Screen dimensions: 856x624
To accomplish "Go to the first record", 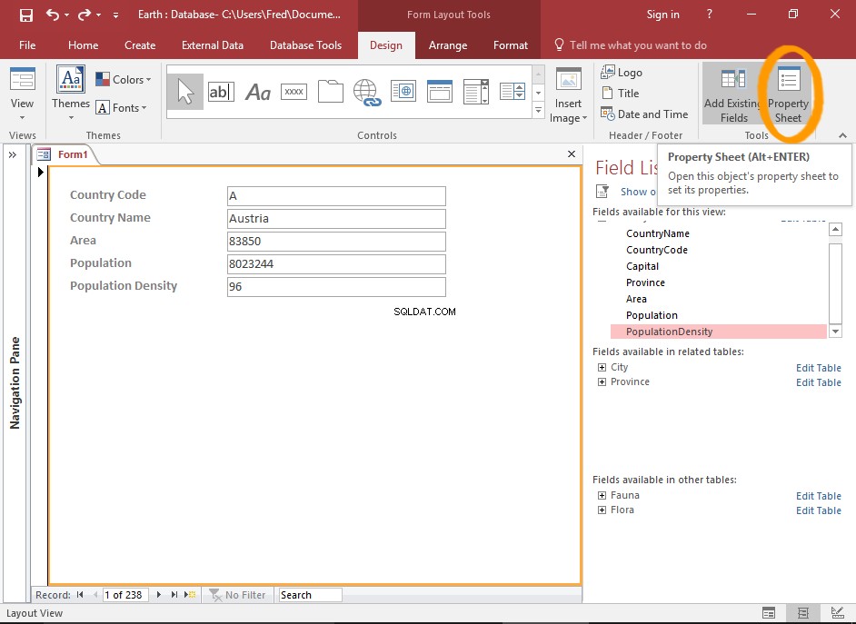I will pos(80,595).
